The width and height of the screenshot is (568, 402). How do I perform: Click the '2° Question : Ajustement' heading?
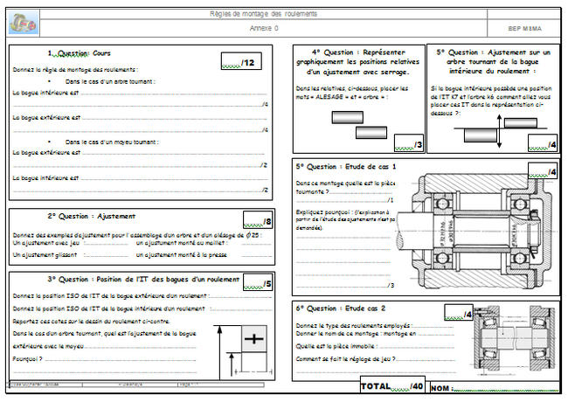[x=92, y=216]
